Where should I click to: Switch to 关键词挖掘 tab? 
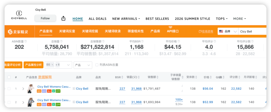pyautogui.click(x=90, y=31)
